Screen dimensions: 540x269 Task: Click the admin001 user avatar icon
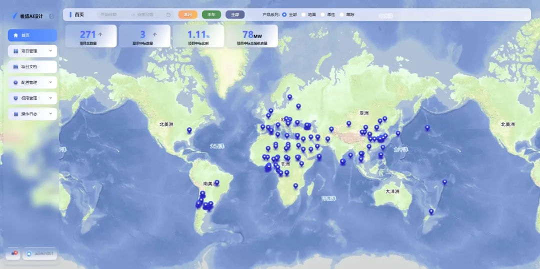[x=29, y=254]
